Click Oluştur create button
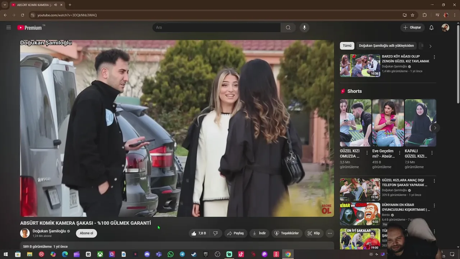The image size is (460, 259). [412, 28]
